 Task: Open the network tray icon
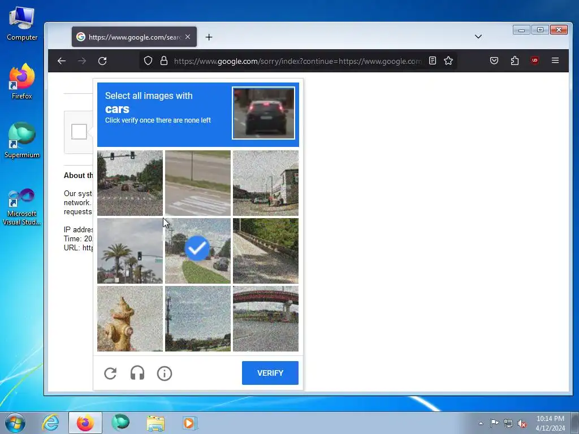pyautogui.click(x=508, y=423)
